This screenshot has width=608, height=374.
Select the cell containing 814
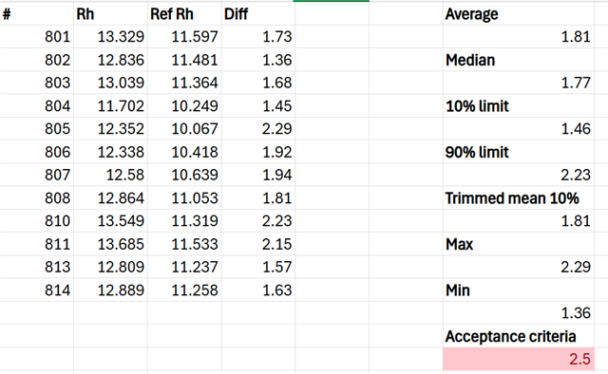tap(37, 290)
